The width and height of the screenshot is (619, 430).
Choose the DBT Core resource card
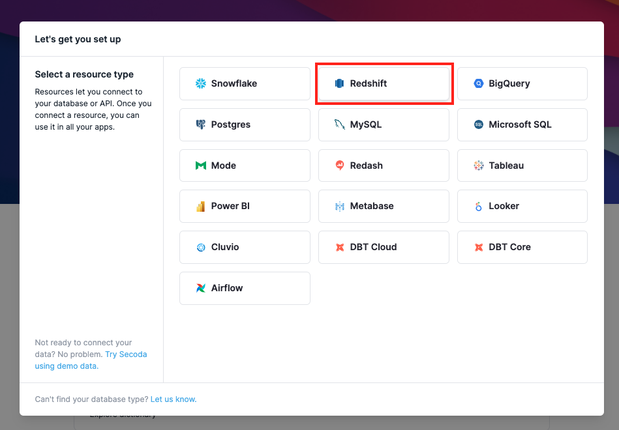pyautogui.click(x=522, y=248)
